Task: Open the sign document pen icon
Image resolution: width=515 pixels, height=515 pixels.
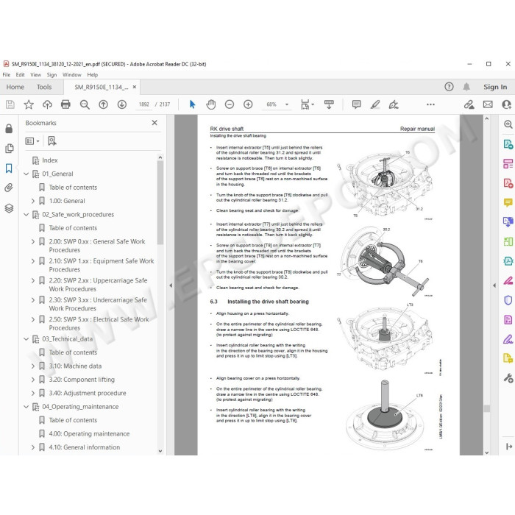Action: click(x=394, y=104)
